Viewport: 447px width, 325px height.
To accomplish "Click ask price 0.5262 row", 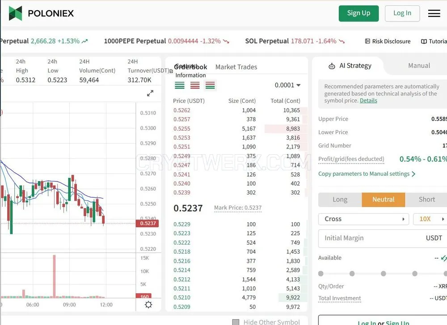I will click(236, 110).
